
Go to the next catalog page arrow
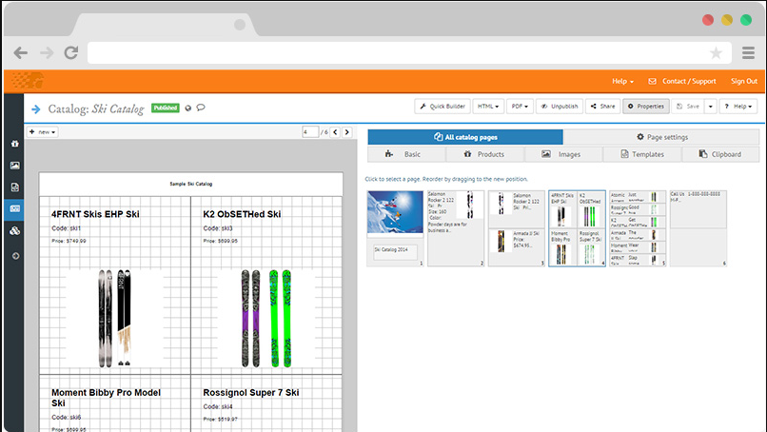(x=349, y=131)
